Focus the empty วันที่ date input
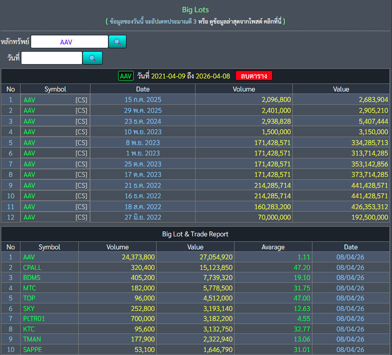Image resolution: width=392 pixels, height=355 pixels. point(51,58)
